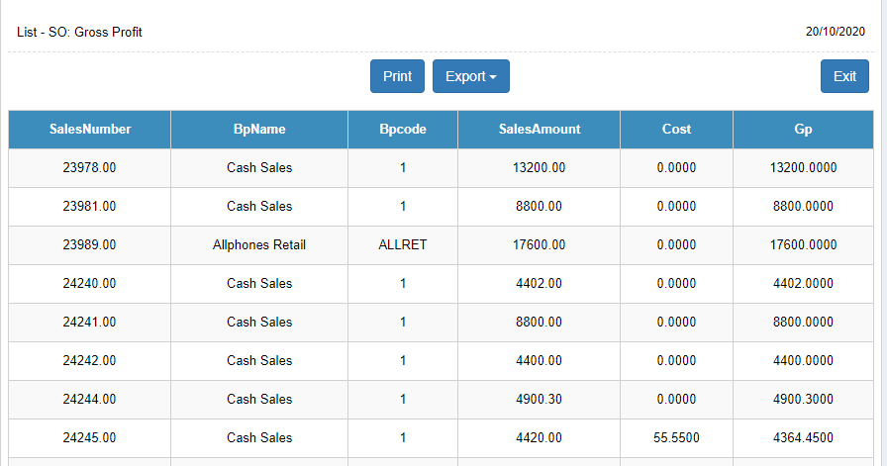The width and height of the screenshot is (887, 466).
Task: Click sales amount 4900.30 cell
Action: [540, 400]
